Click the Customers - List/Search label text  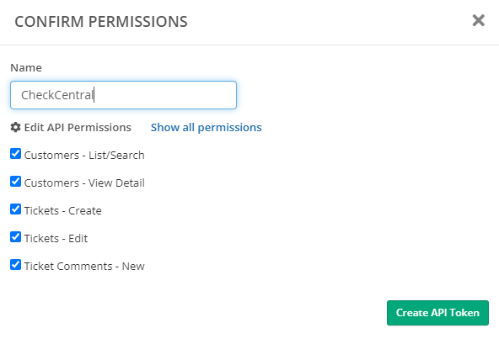(x=84, y=155)
